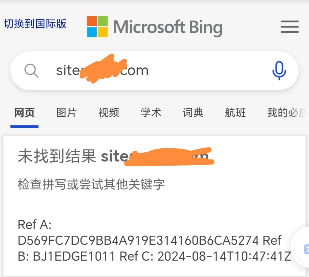
Task: Click the 未找到结果 no-results heading
Action: point(57,157)
